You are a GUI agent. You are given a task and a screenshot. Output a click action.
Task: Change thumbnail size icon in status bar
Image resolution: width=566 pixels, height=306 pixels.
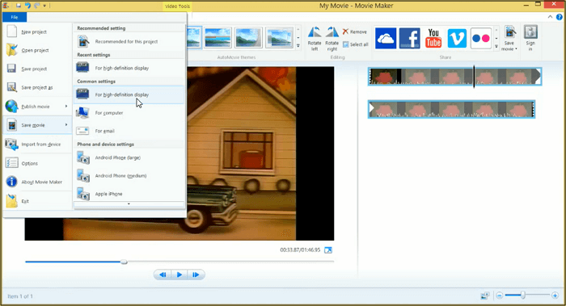(485, 296)
